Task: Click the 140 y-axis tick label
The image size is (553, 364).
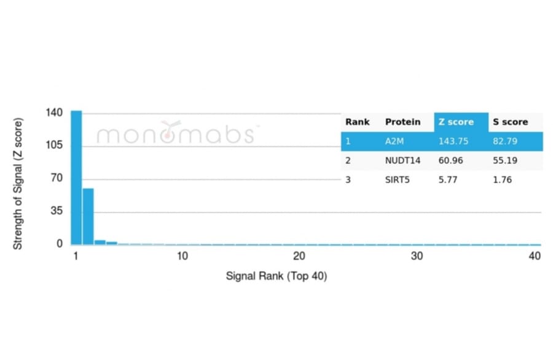Action: click(54, 113)
